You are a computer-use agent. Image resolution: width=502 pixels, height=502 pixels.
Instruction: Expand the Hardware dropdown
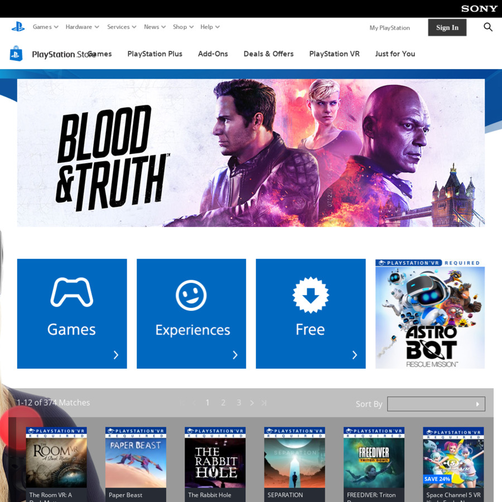click(82, 27)
